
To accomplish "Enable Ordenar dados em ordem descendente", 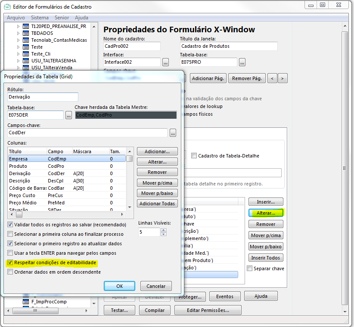I will coord(10,272).
